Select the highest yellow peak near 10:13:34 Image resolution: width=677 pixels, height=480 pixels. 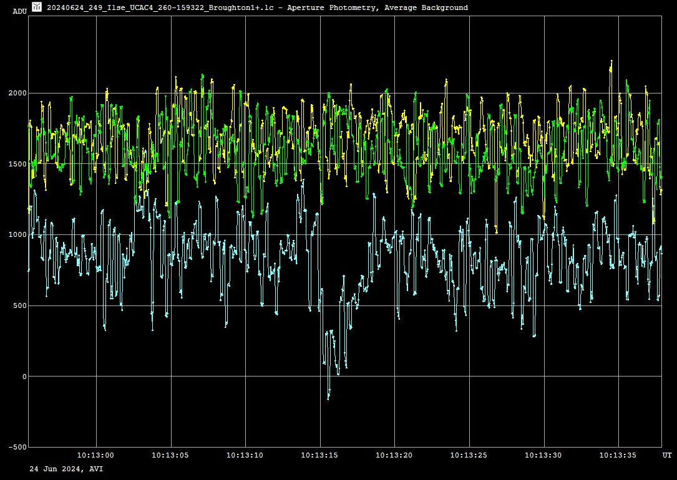coord(611,61)
